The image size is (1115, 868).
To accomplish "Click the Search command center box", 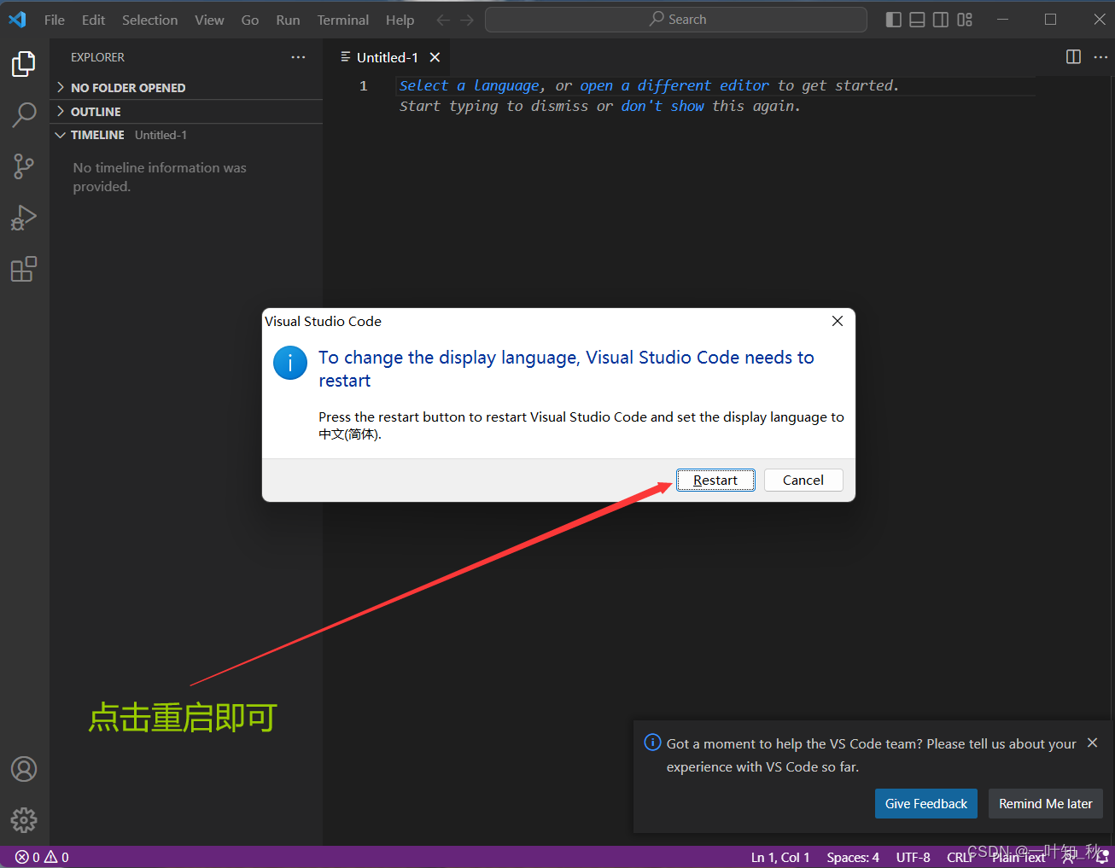I will point(676,20).
